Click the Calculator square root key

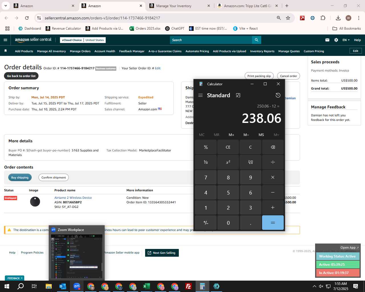point(250,162)
